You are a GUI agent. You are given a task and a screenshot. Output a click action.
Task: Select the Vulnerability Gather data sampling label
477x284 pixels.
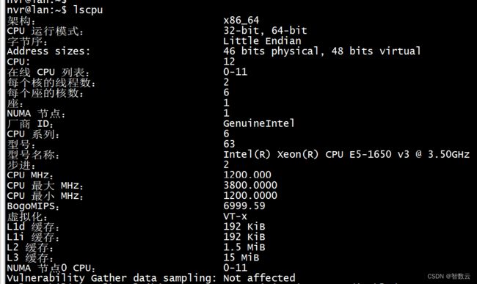(x=112, y=278)
